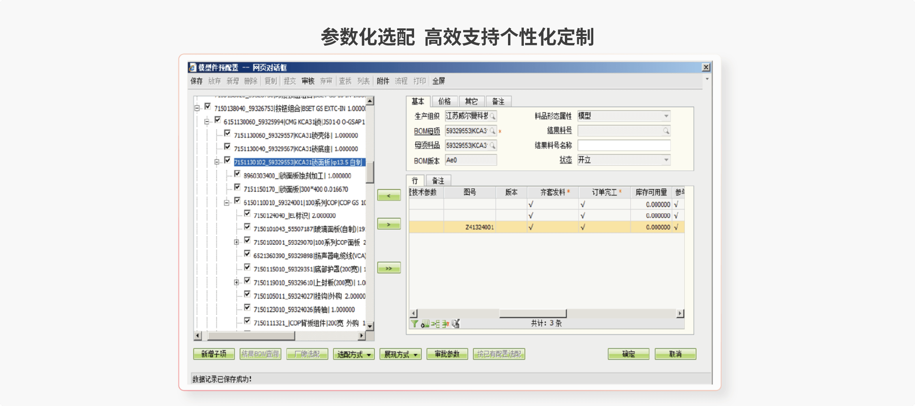Click the 新增子项 button
This screenshot has width=915, height=406.
214,354
